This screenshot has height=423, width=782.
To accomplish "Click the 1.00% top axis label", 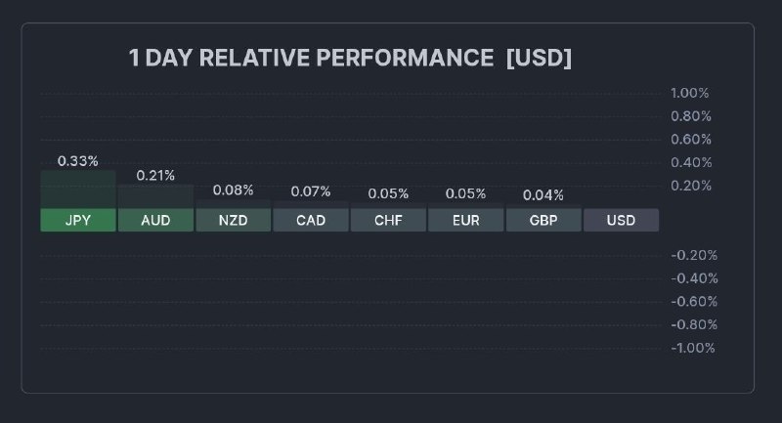I will pos(689,93).
